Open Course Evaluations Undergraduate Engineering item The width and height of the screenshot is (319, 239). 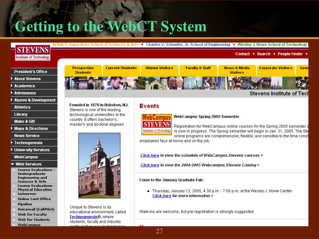click(x=36, y=176)
